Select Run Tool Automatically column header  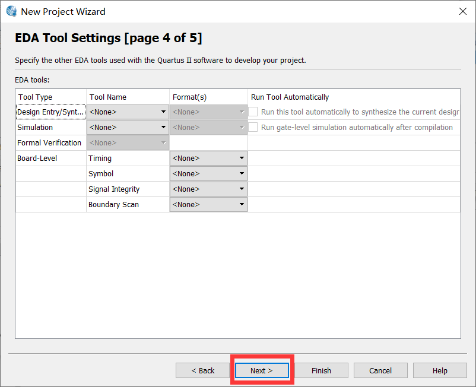[x=354, y=97]
